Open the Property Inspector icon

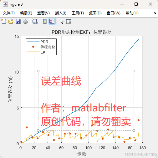(69, 21)
